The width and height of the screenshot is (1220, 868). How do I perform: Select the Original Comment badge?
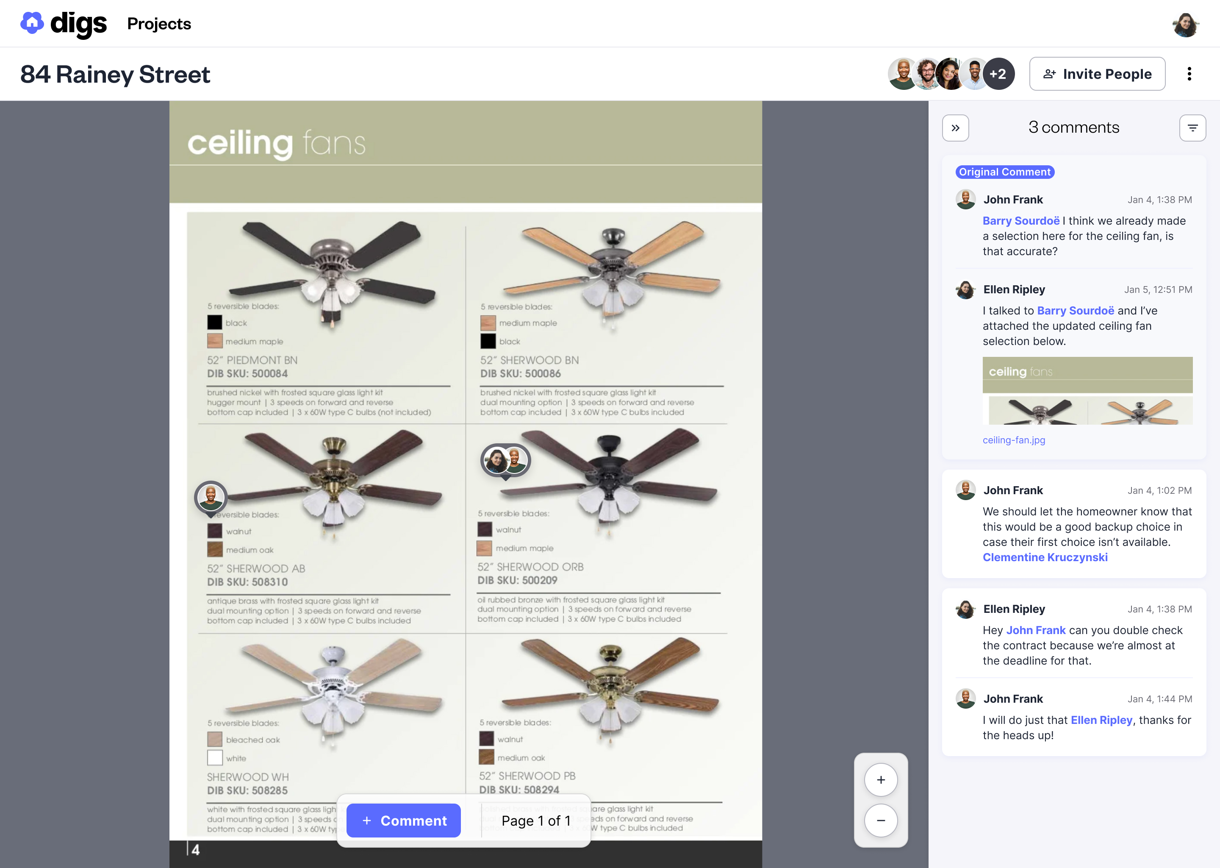[x=1004, y=172]
